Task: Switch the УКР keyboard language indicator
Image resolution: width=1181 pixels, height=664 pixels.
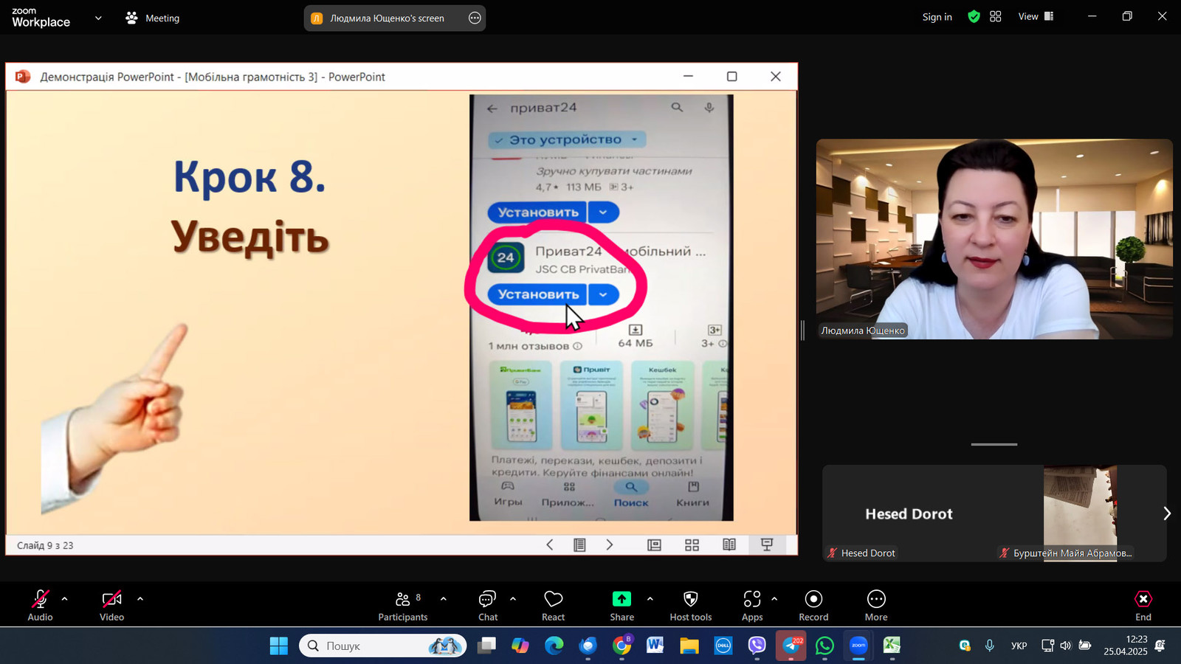Action: (1019, 646)
